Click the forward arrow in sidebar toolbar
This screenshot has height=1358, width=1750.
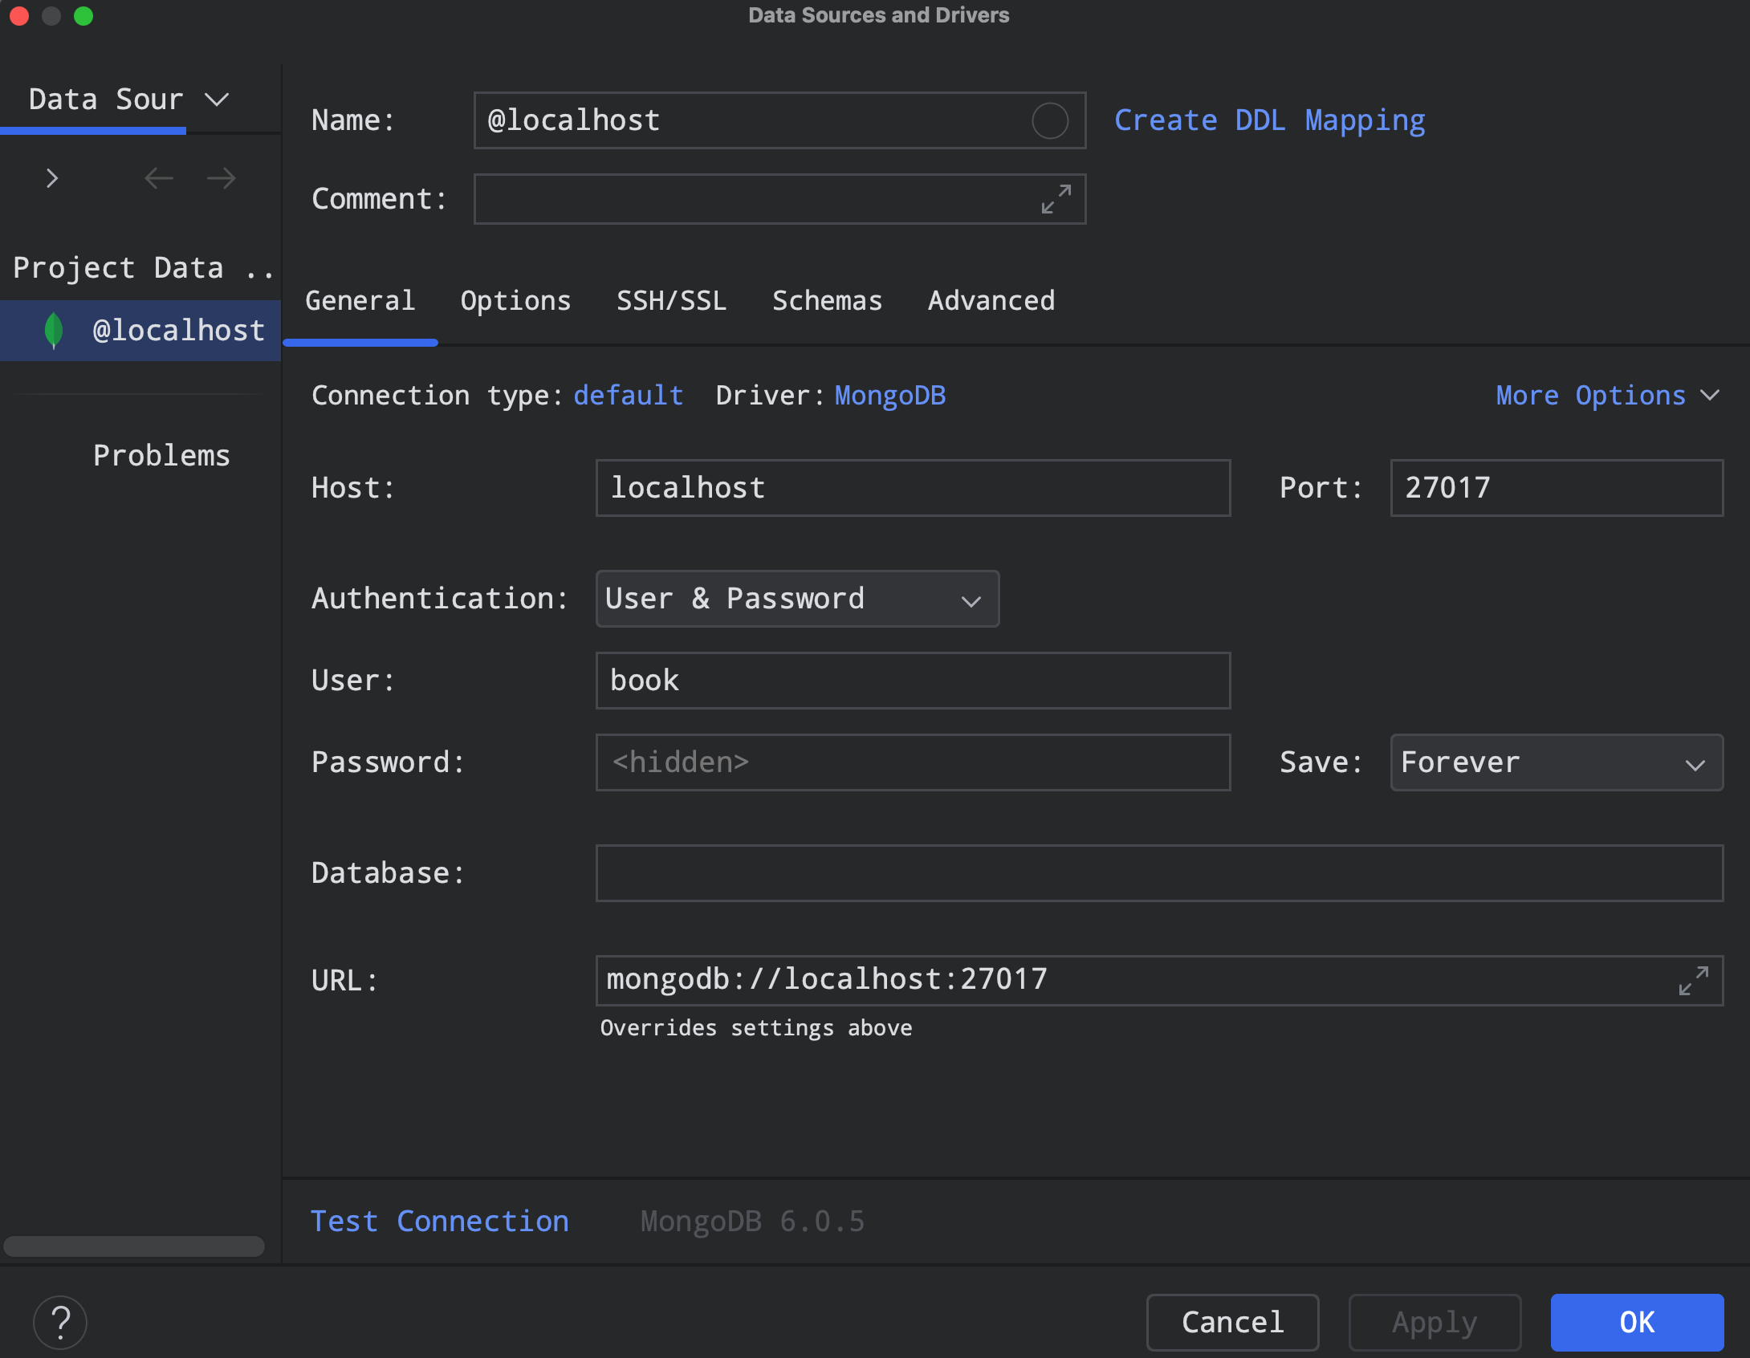coord(221,178)
